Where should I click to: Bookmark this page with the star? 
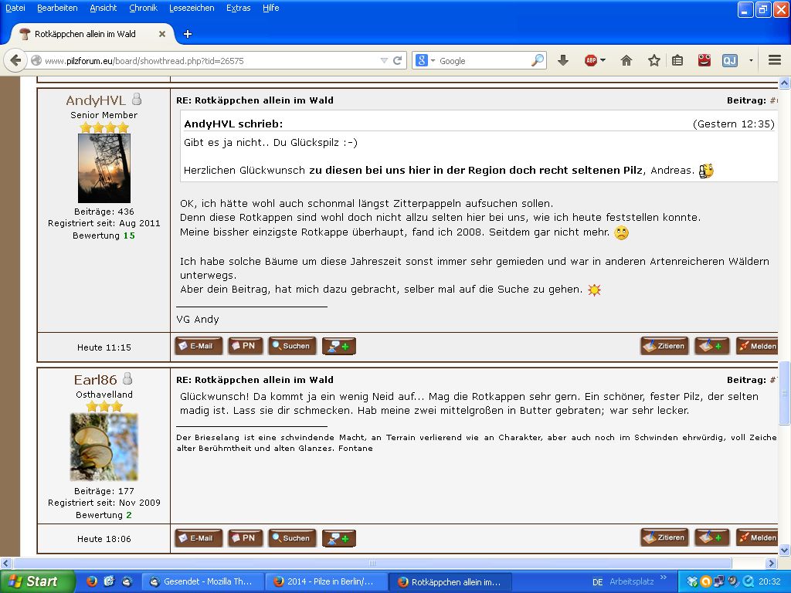654,60
